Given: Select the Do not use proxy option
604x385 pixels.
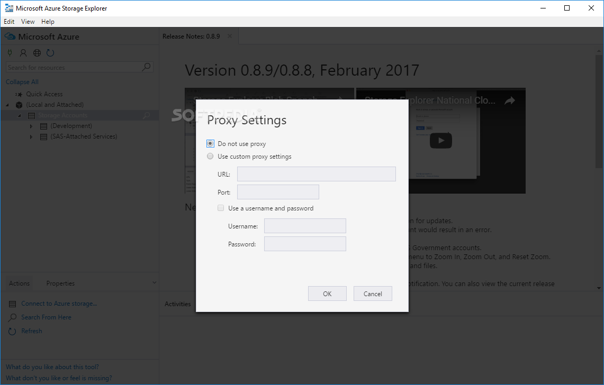Looking at the screenshot, I should tap(210, 144).
